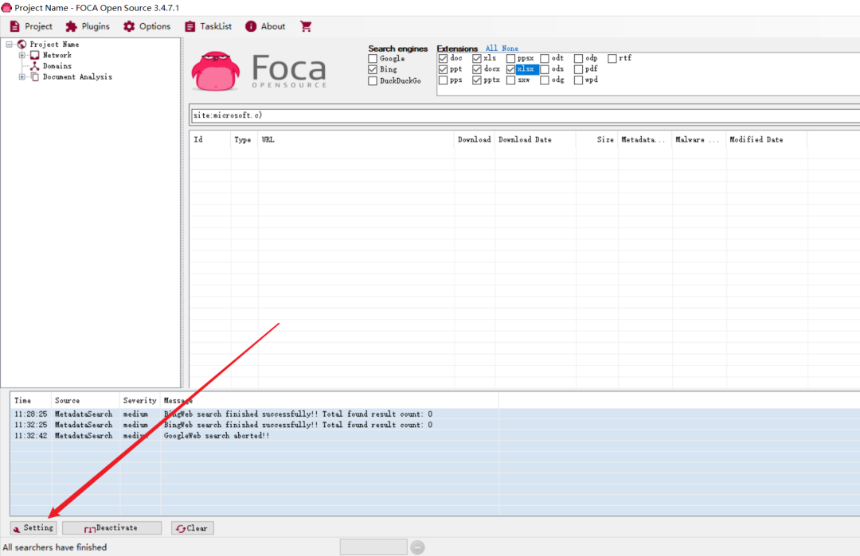Check the rtf extension
The height and width of the screenshot is (556, 860).
pos(612,58)
